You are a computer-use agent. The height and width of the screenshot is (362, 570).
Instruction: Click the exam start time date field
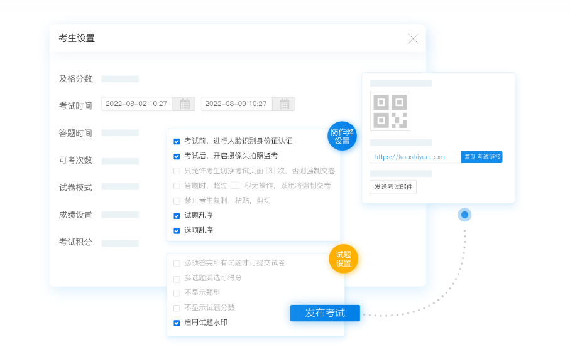coord(137,104)
